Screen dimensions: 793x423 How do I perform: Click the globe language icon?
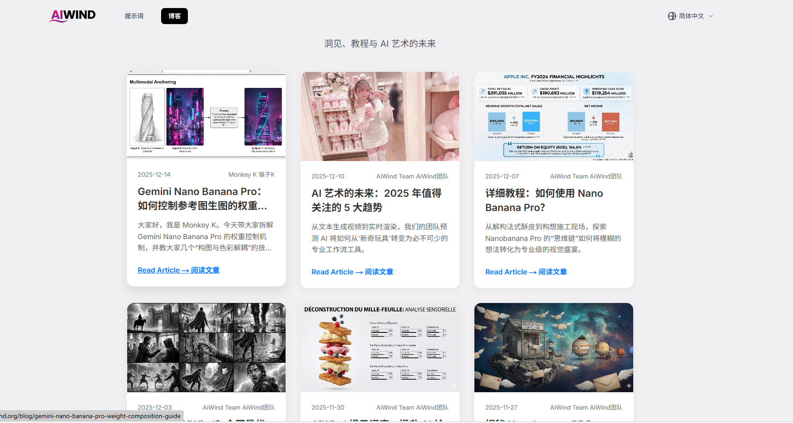click(x=672, y=16)
